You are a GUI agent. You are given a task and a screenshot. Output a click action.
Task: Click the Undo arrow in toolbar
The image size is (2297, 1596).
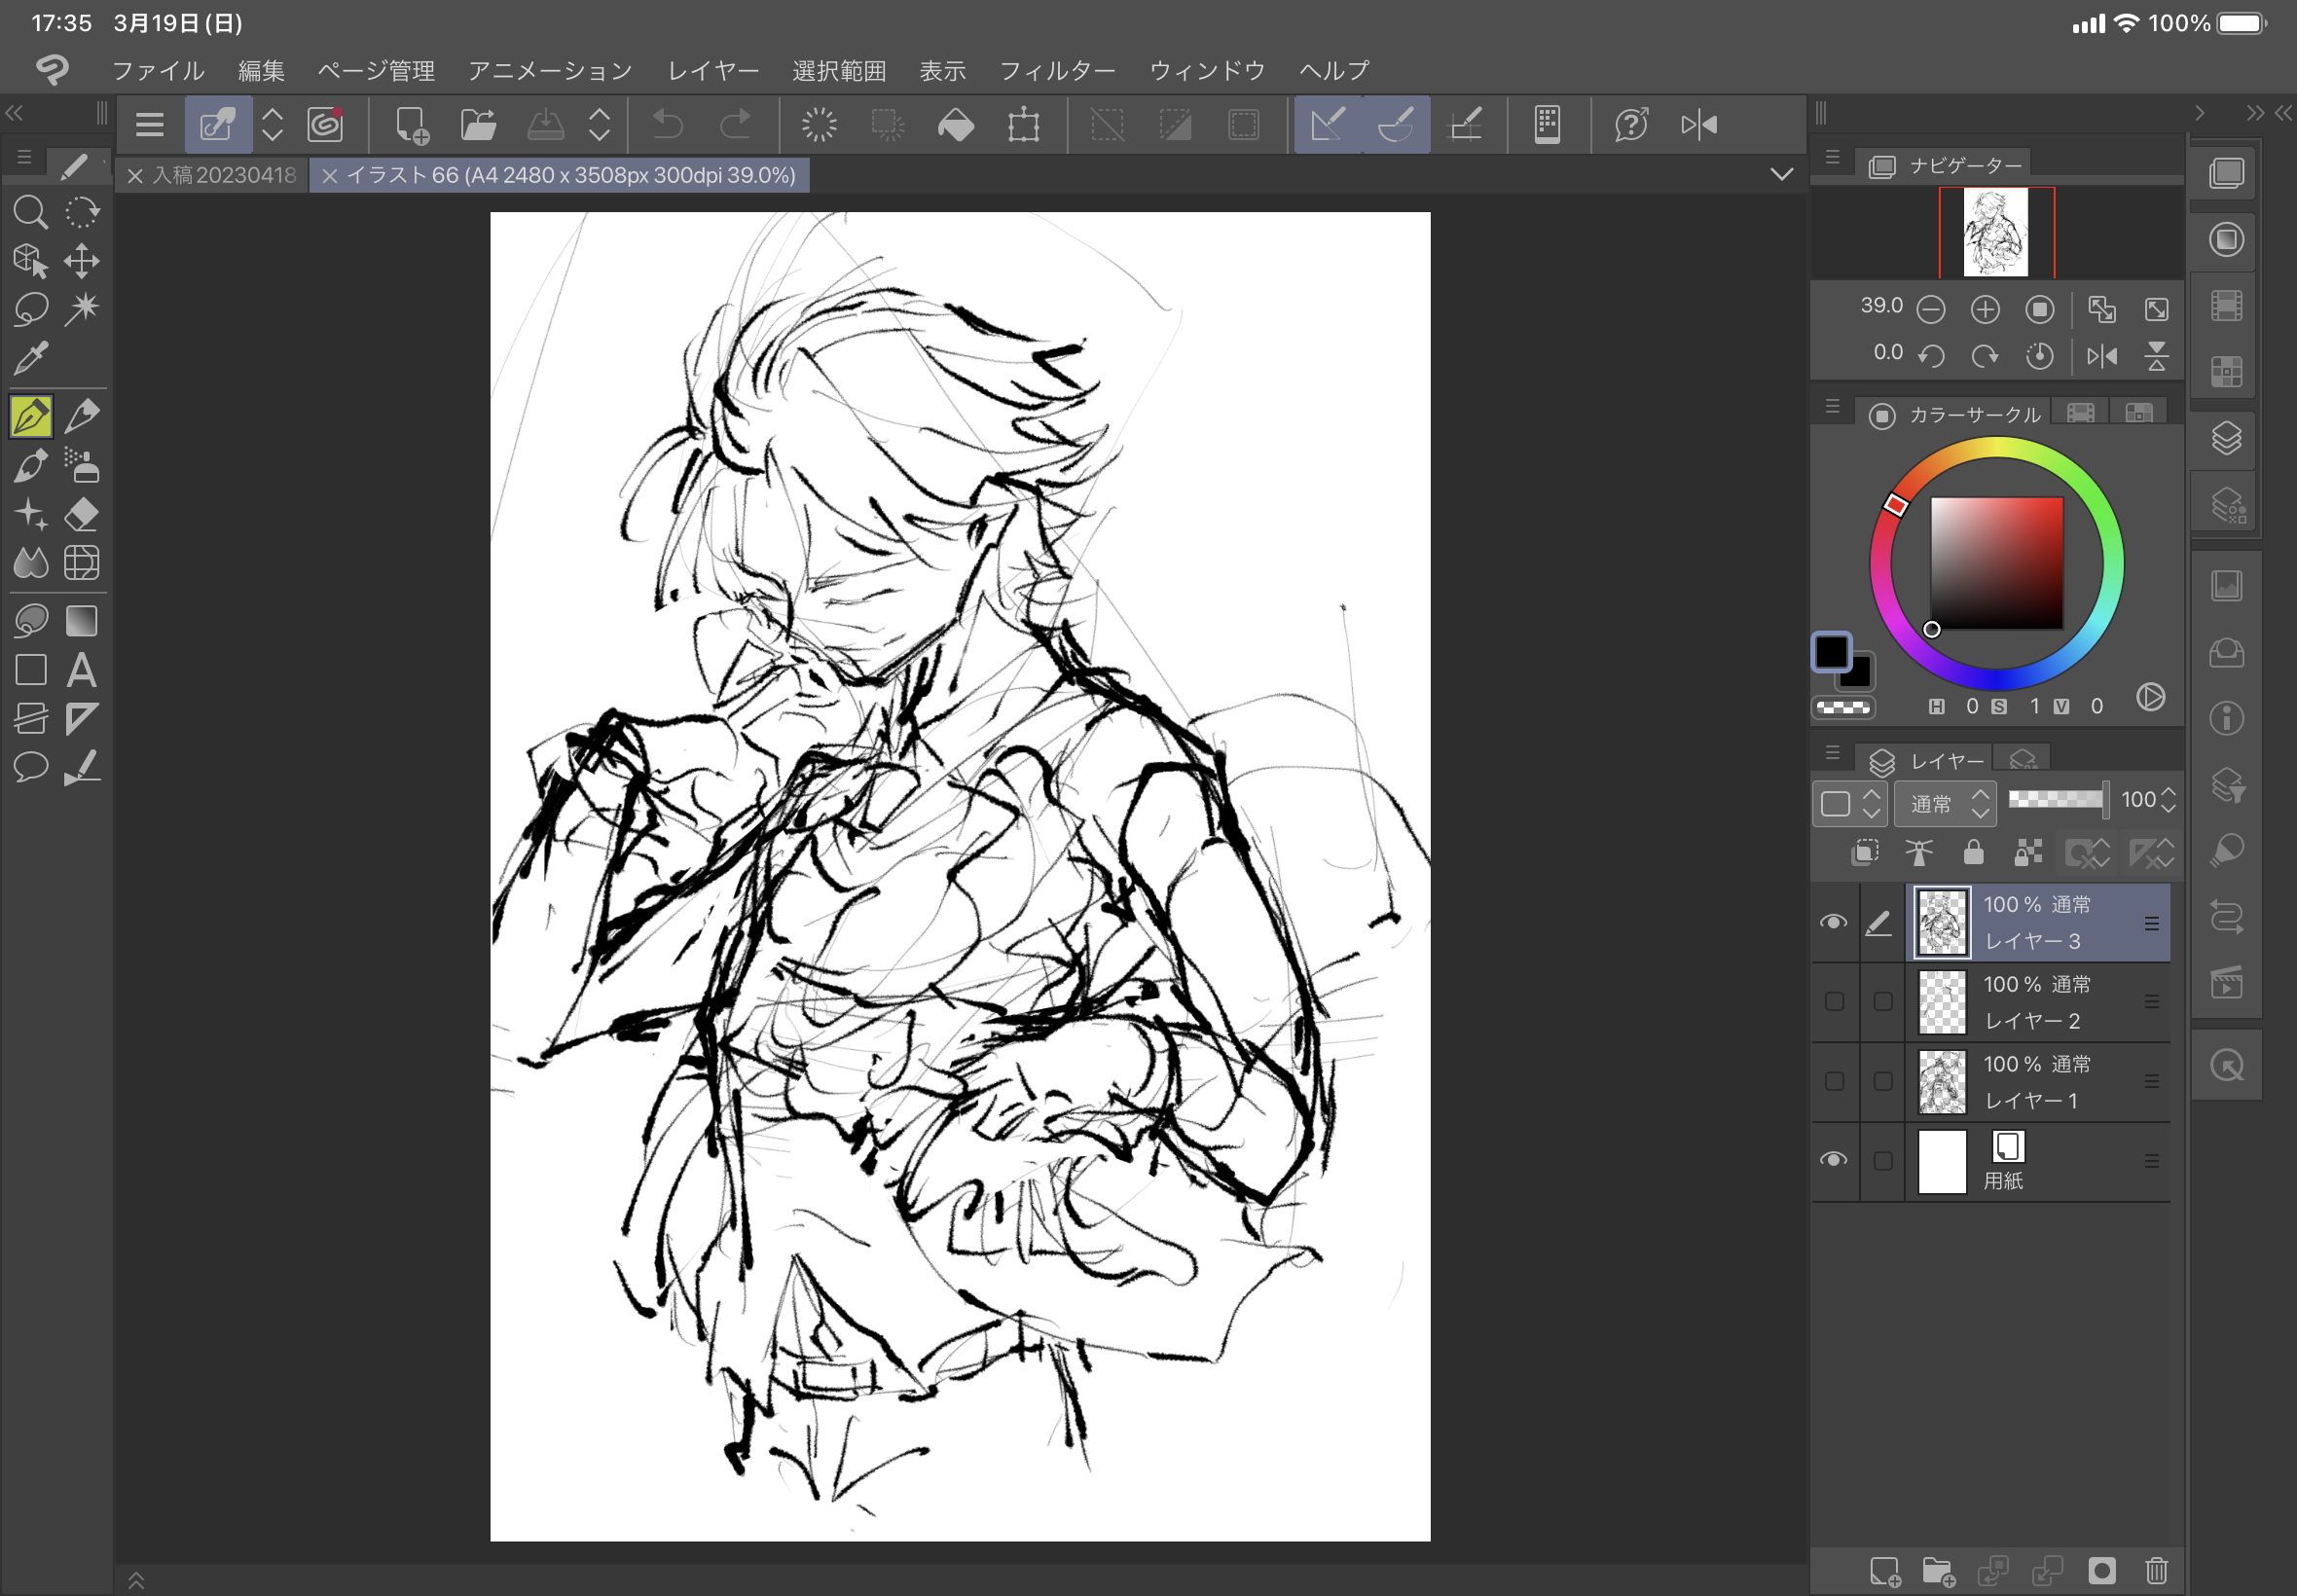click(x=667, y=125)
